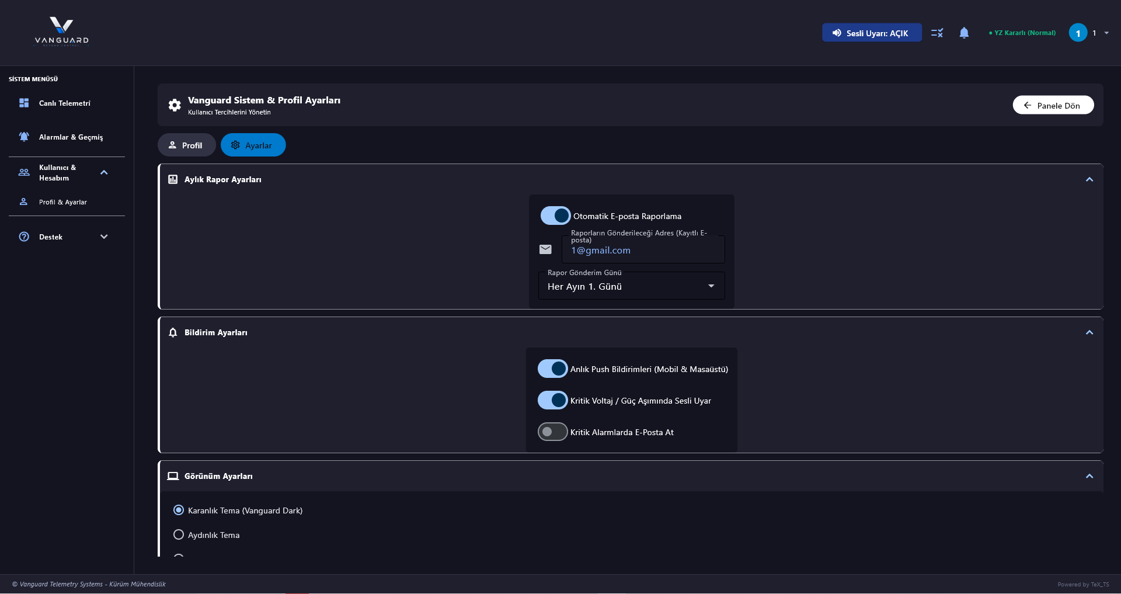Click the Destek help question icon
1121x594 pixels.
pos(24,237)
